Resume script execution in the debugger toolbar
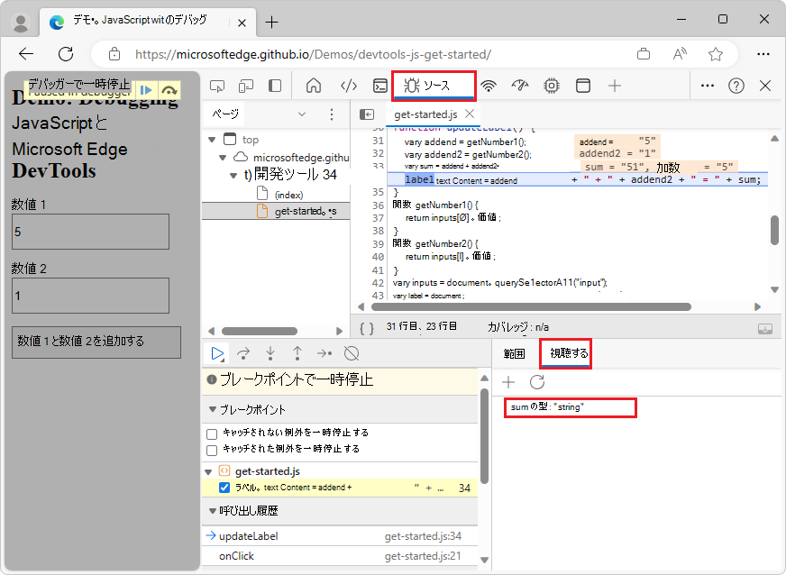 (217, 353)
